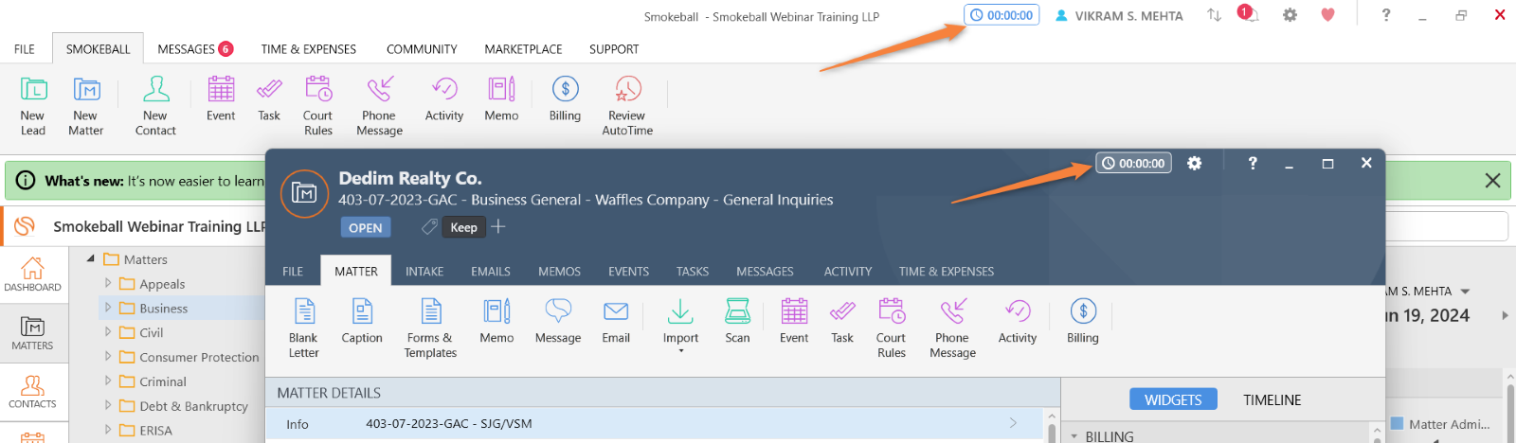Switch to TIMELINE view
This screenshot has width=1516, height=443.
tap(1272, 399)
